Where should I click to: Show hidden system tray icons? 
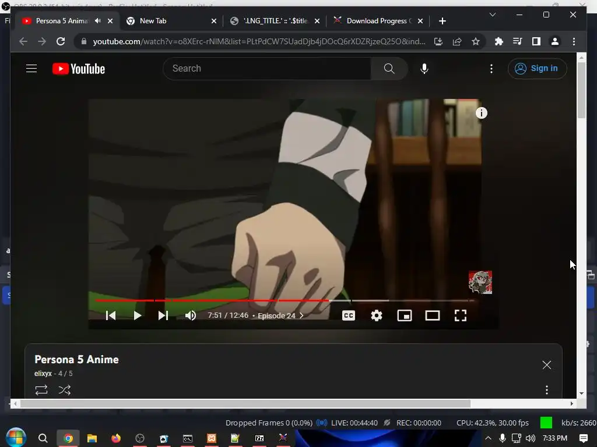pos(488,438)
